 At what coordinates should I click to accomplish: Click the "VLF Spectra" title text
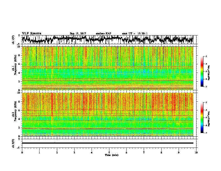(32, 34)
